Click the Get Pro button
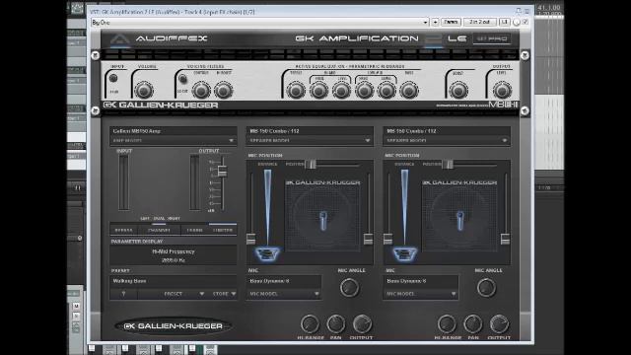This screenshot has width=631, height=355. click(492, 38)
